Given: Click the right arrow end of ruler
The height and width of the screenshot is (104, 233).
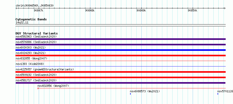Looking at the screenshot, I should 225,8.
